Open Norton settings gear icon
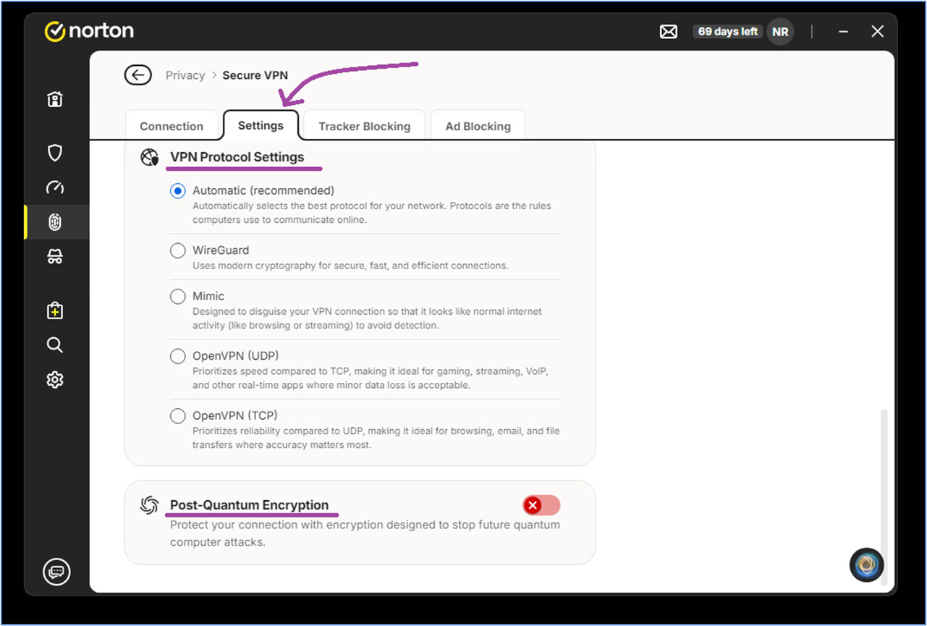Image resolution: width=927 pixels, height=626 pixels. (x=55, y=379)
